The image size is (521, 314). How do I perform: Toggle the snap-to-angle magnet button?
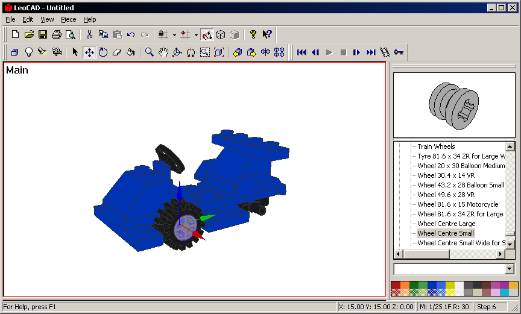click(x=206, y=34)
